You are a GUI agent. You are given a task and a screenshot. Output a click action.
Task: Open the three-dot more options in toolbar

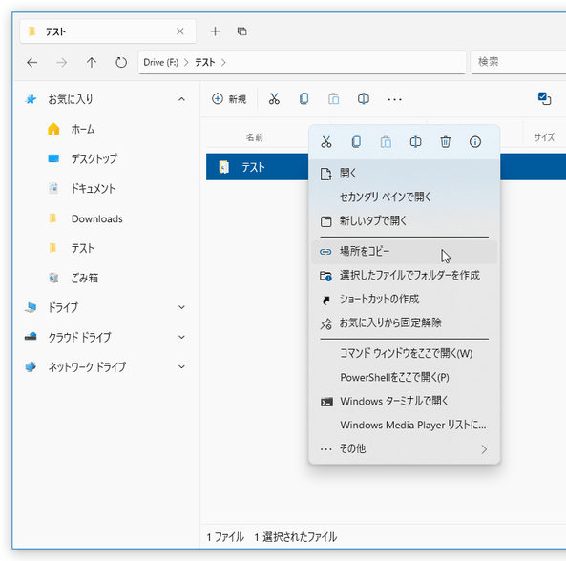(394, 99)
